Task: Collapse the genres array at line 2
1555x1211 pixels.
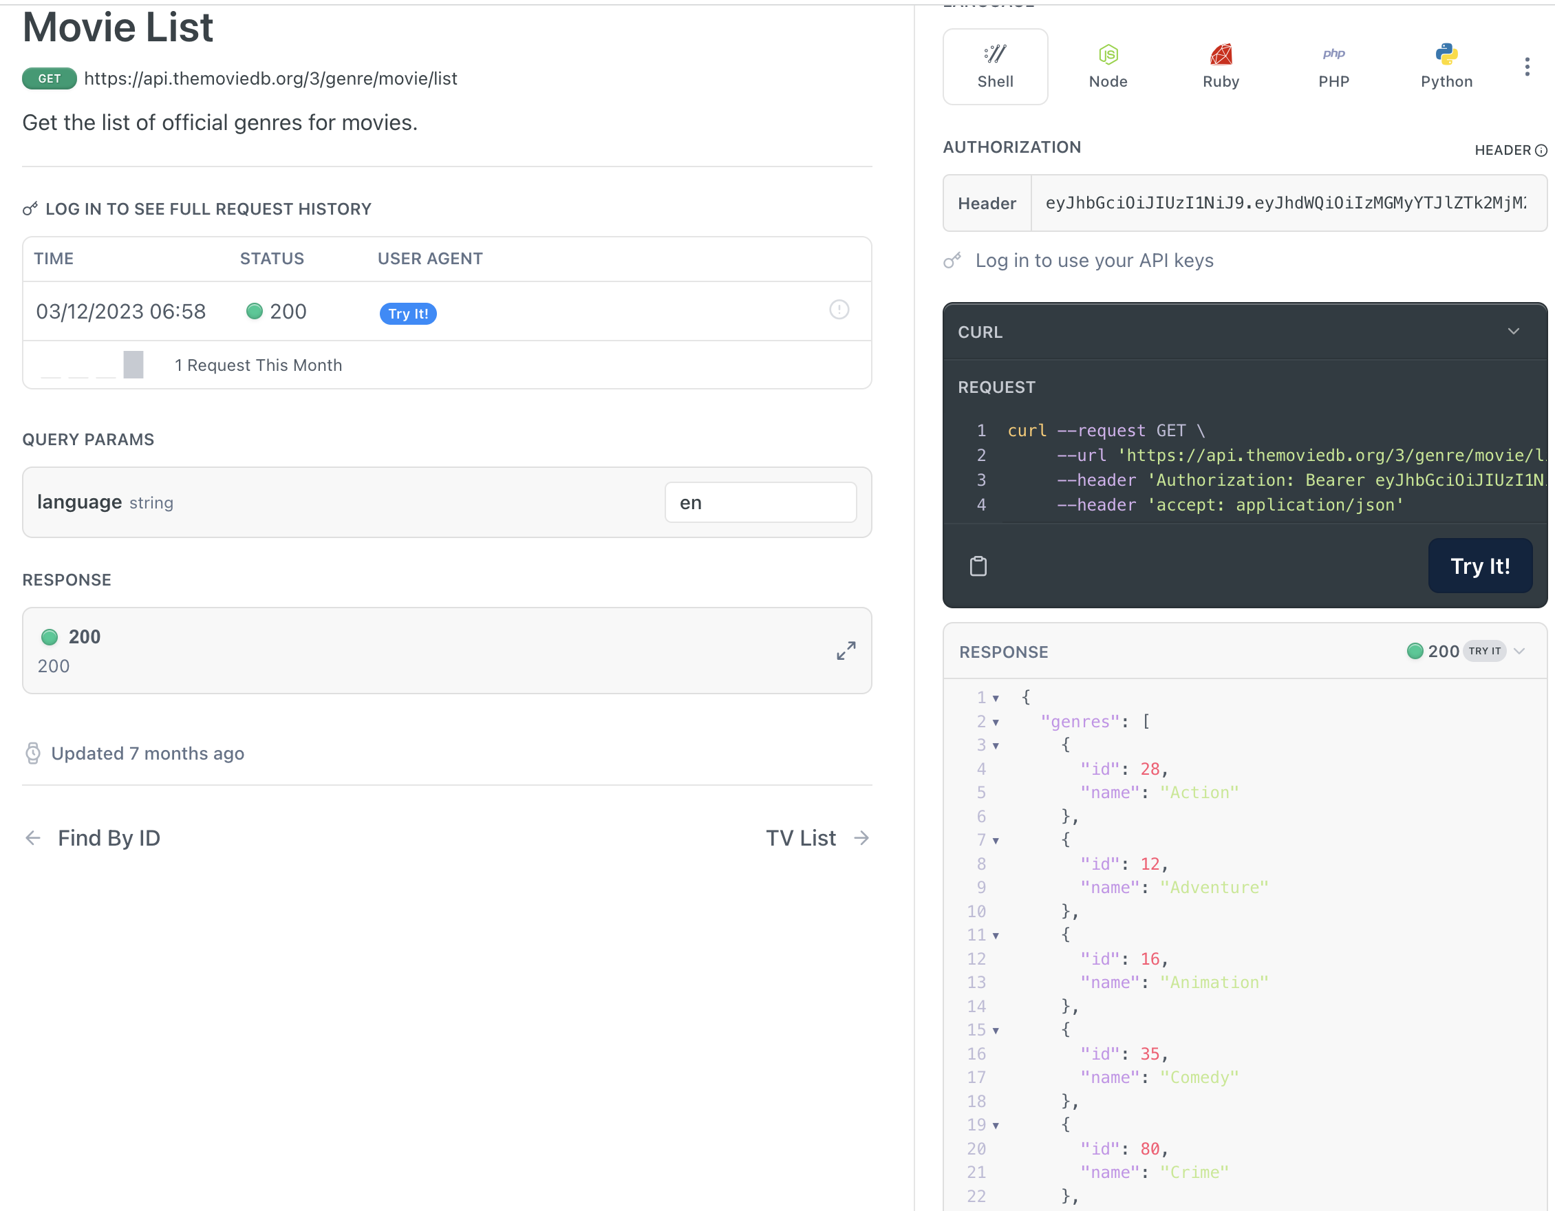Action: click(996, 722)
